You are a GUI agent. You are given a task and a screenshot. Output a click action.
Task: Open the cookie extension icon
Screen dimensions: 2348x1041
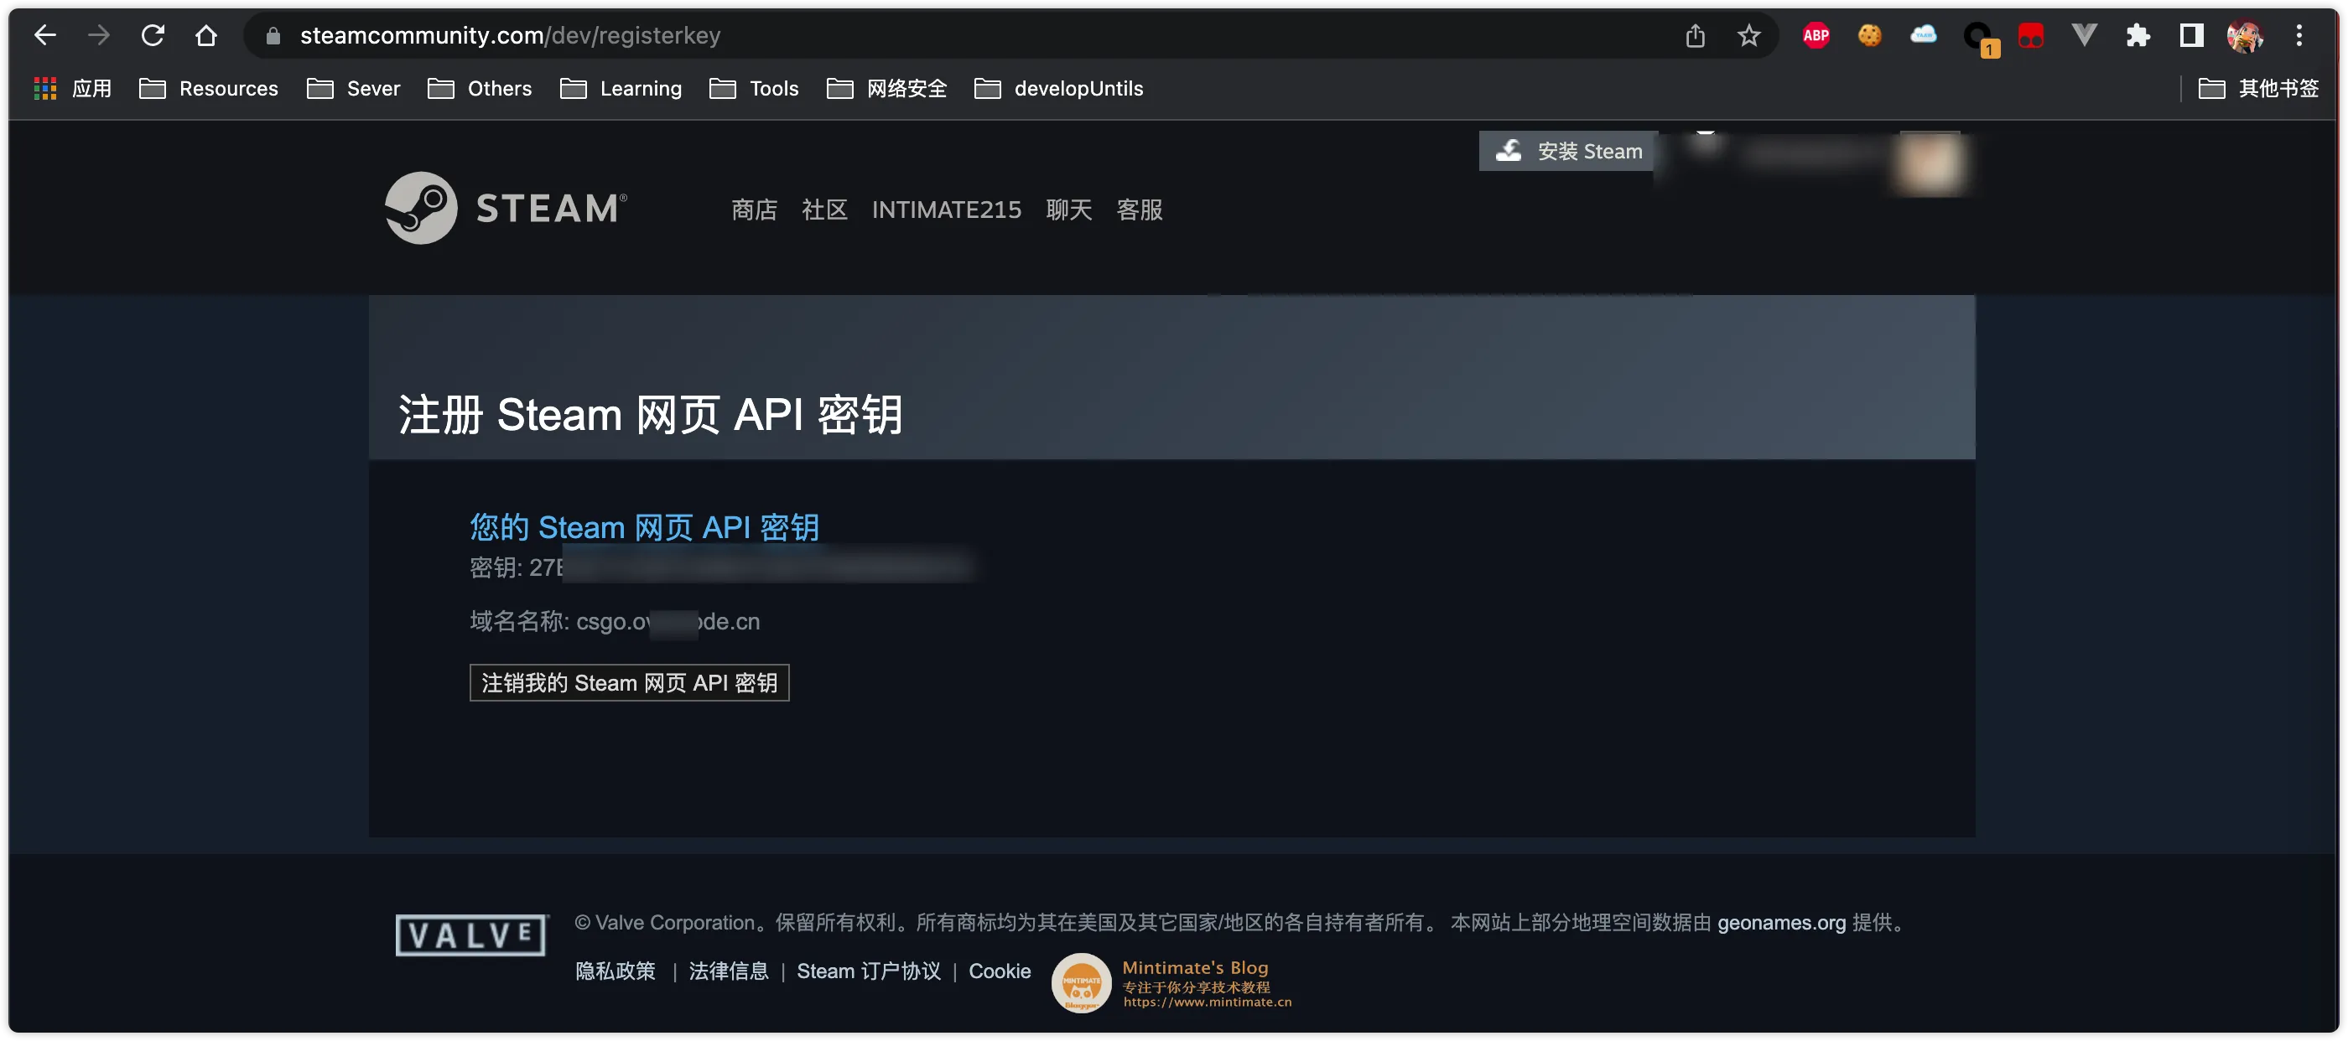tap(1869, 35)
